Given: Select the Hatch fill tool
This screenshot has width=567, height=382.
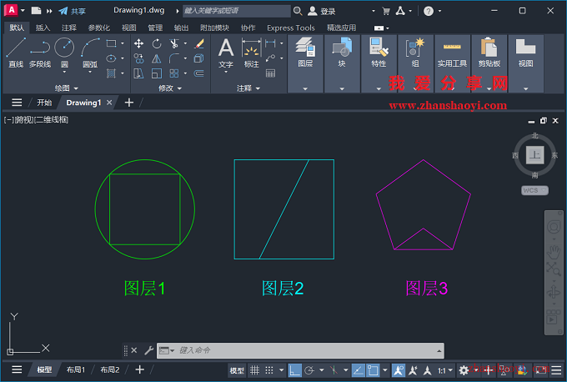Looking at the screenshot, I should 112,73.
